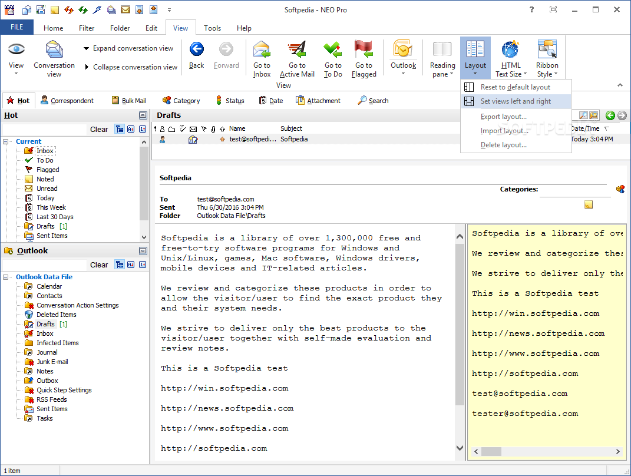Open HTML Text Size options
The height and width of the screenshot is (476, 631).
(x=511, y=58)
